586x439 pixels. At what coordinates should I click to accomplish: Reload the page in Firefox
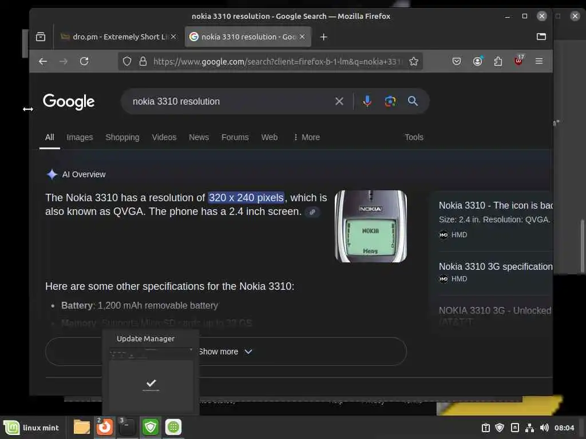click(84, 61)
